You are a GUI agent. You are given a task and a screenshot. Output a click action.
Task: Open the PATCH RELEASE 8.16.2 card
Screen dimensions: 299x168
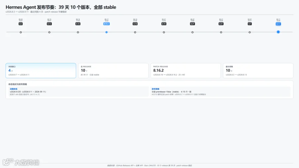[186, 71]
